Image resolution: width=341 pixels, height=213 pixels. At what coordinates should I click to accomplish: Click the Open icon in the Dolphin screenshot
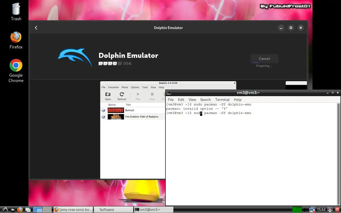(x=108, y=96)
